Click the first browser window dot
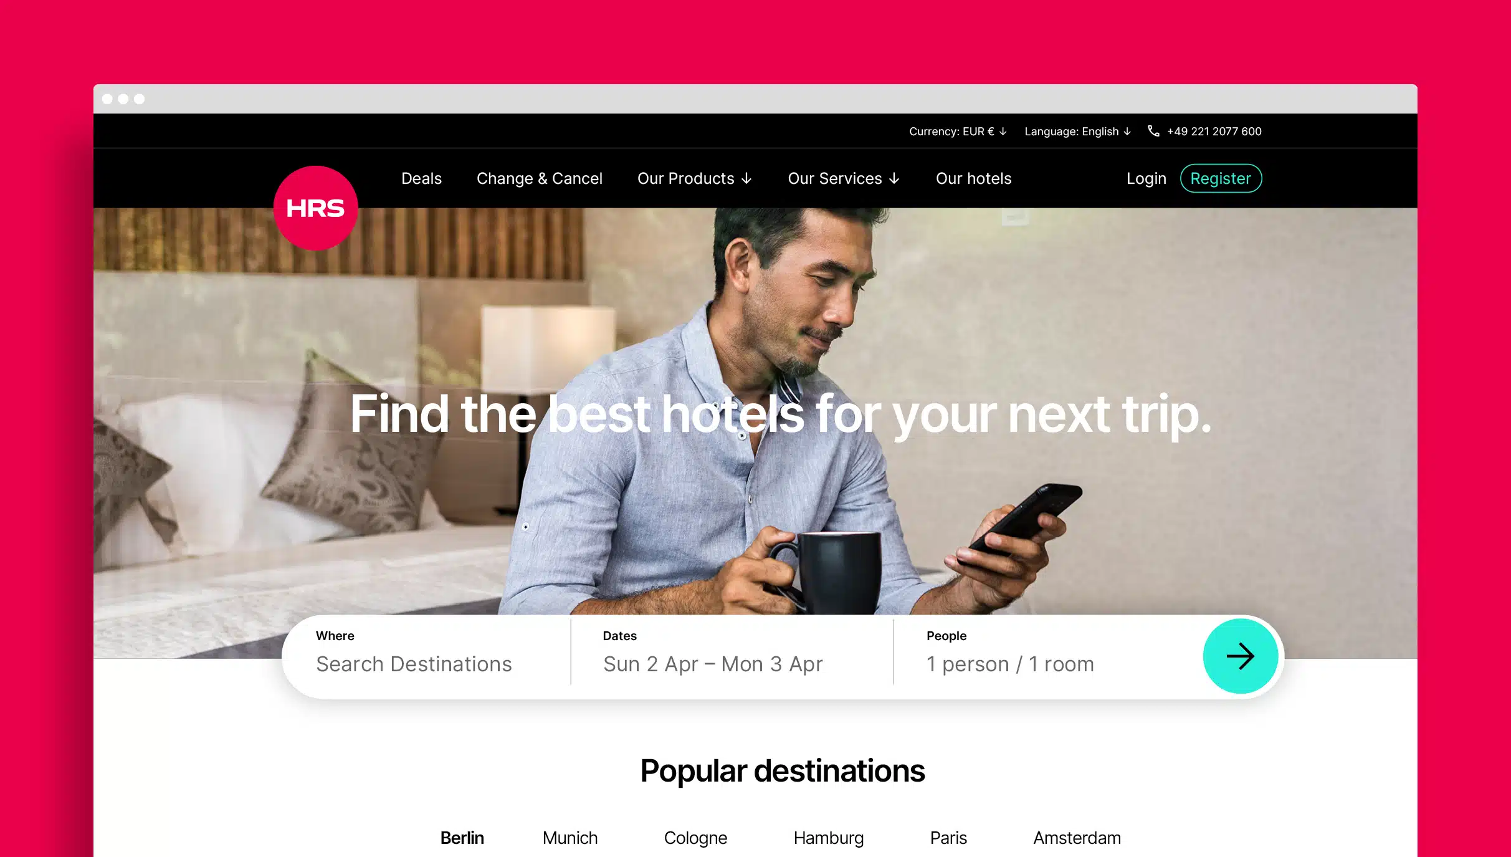 107,99
